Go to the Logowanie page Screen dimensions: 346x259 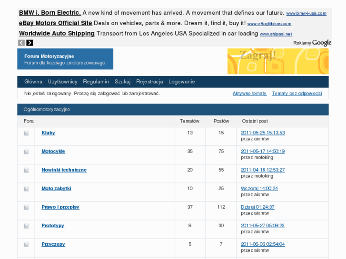coord(182,82)
